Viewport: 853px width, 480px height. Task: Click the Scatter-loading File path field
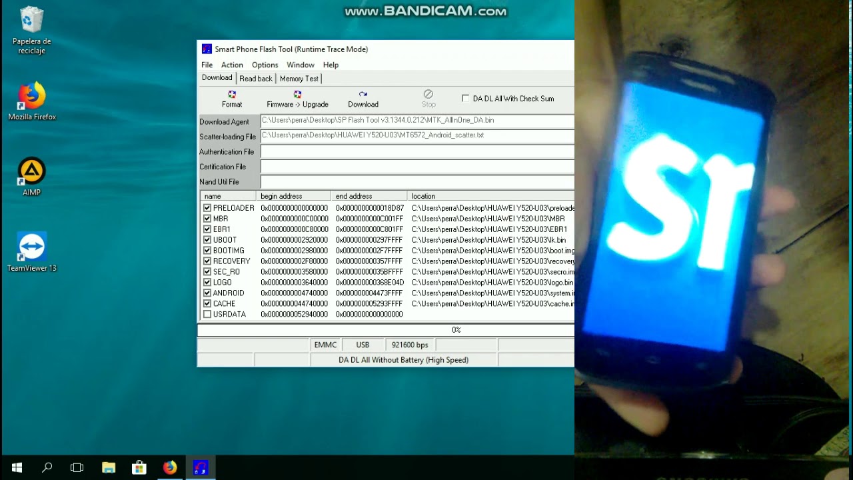click(417, 136)
